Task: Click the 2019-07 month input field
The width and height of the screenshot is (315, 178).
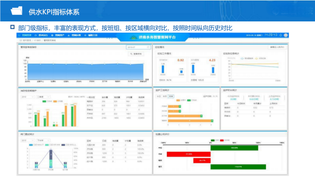Action: 138,47
